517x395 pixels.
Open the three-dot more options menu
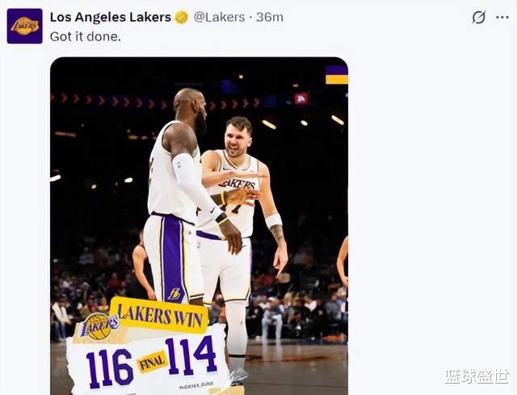tap(502, 17)
